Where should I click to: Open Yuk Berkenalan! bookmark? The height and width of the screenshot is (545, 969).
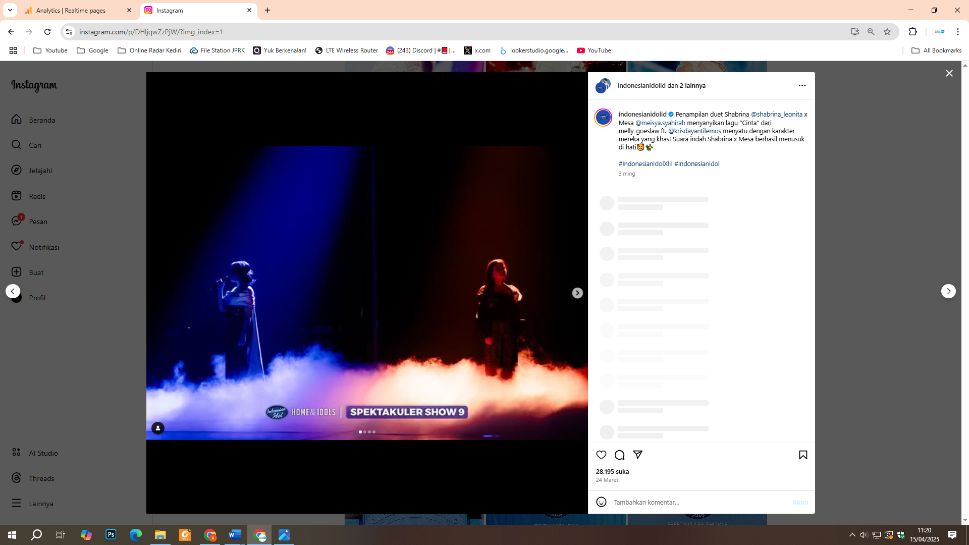tap(280, 50)
